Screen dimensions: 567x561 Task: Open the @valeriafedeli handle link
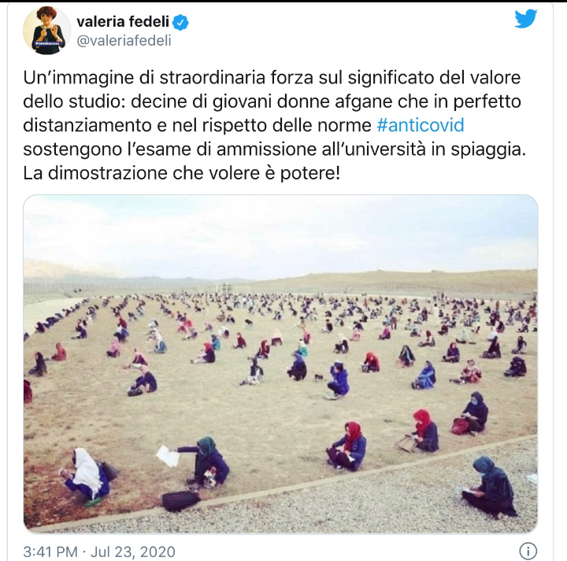[x=124, y=41]
